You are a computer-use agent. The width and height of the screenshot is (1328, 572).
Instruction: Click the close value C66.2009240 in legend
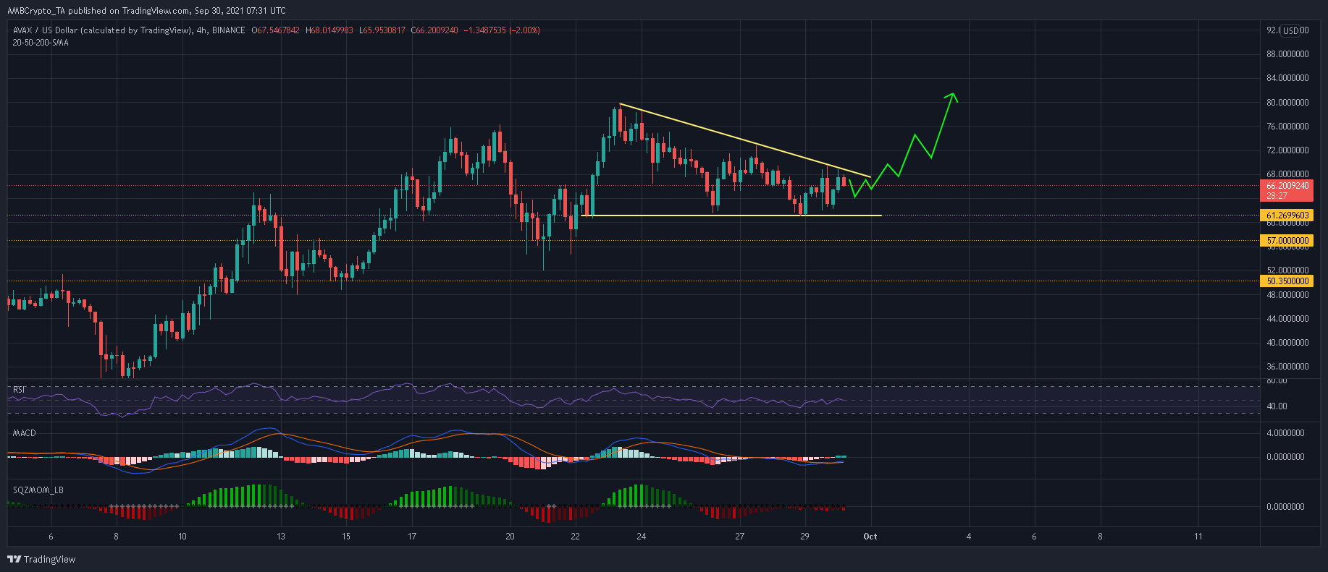click(x=434, y=30)
